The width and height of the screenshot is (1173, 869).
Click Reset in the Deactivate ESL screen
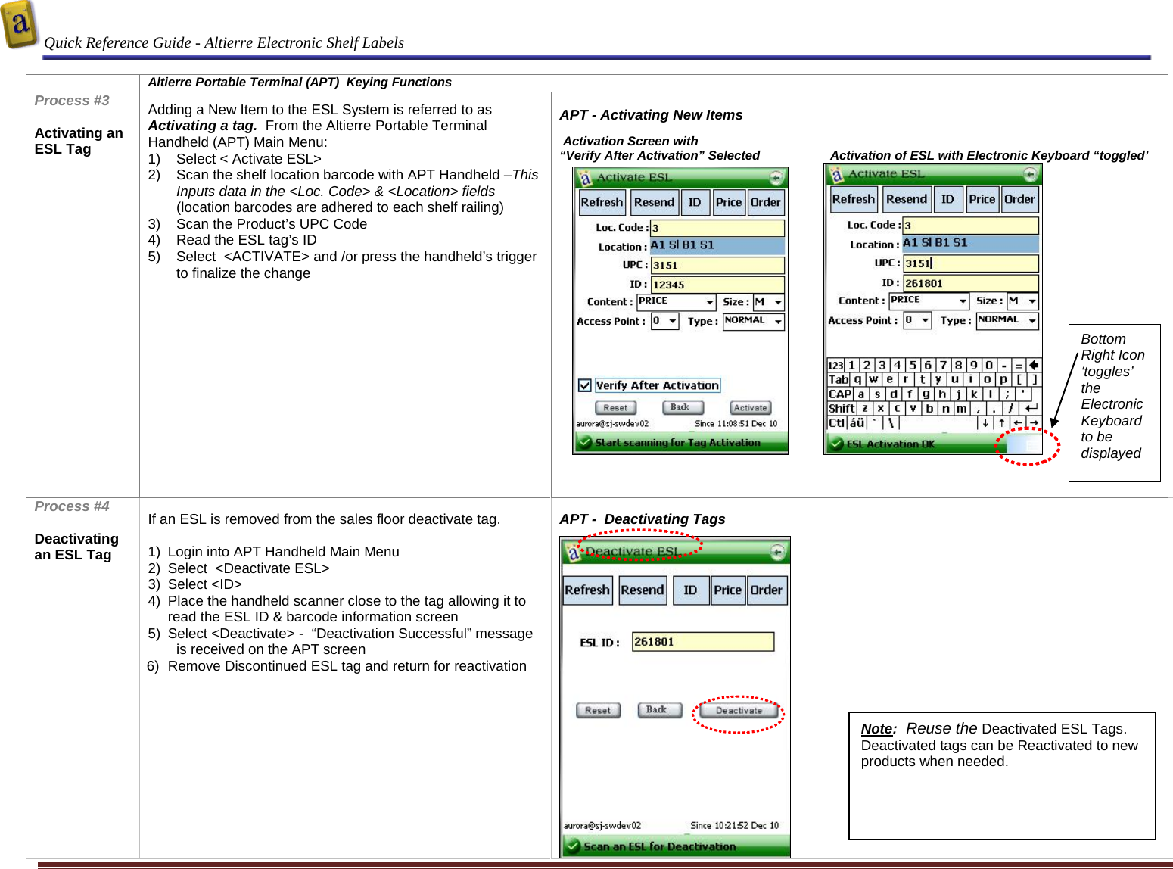click(x=598, y=710)
